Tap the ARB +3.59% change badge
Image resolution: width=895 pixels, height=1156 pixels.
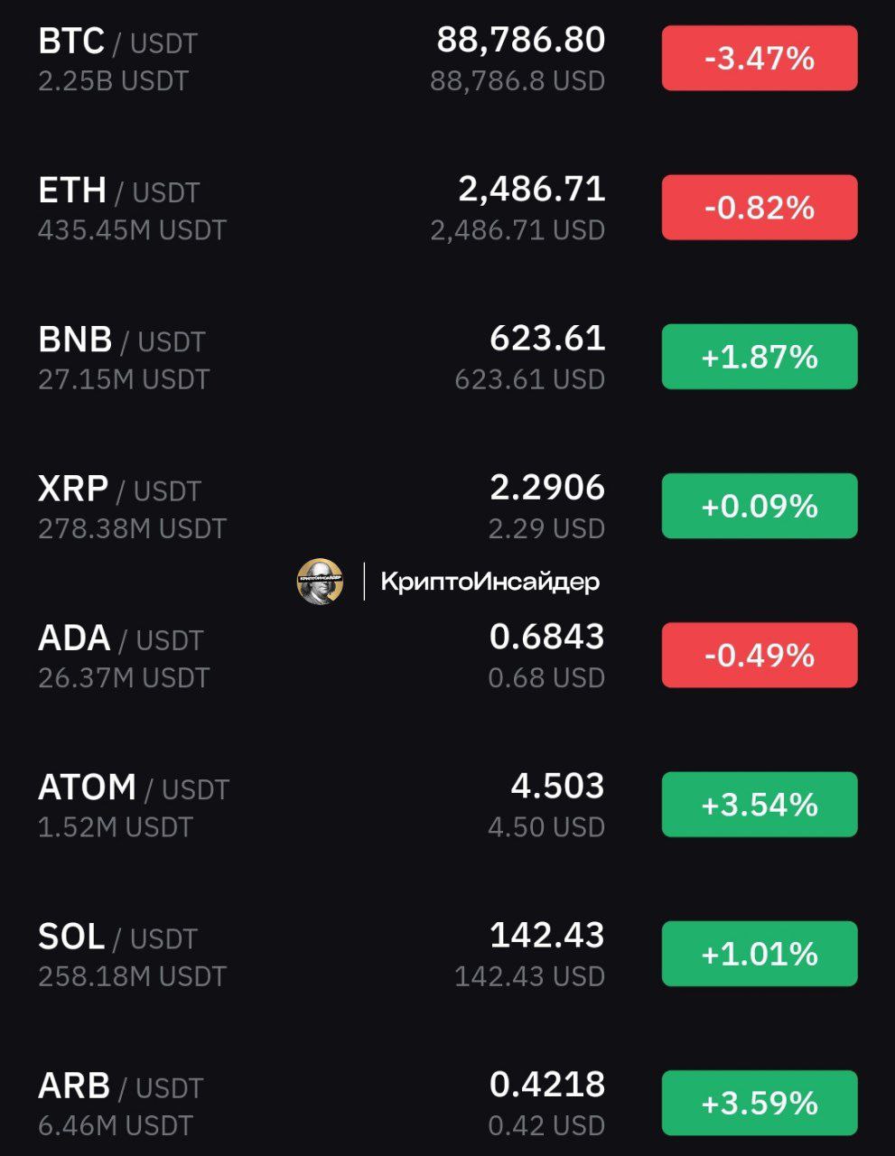(760, 1103)
